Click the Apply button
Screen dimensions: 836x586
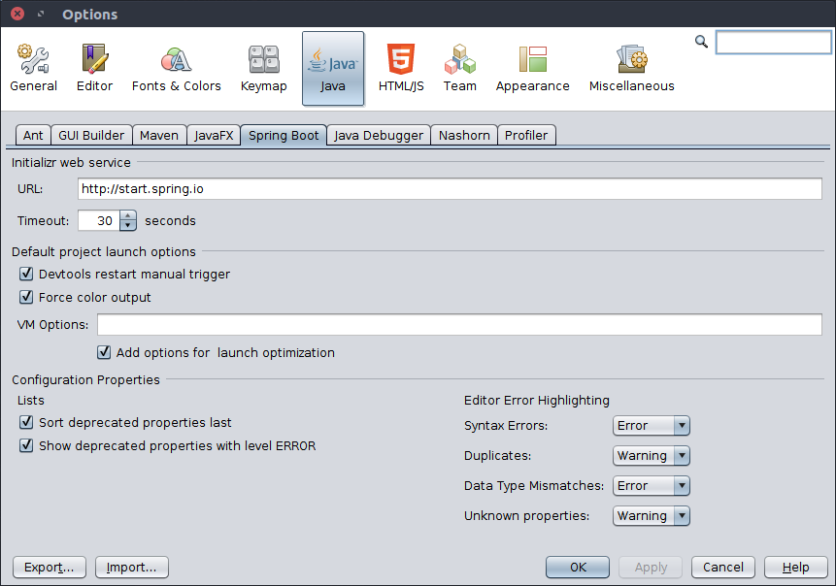point(651,568)
